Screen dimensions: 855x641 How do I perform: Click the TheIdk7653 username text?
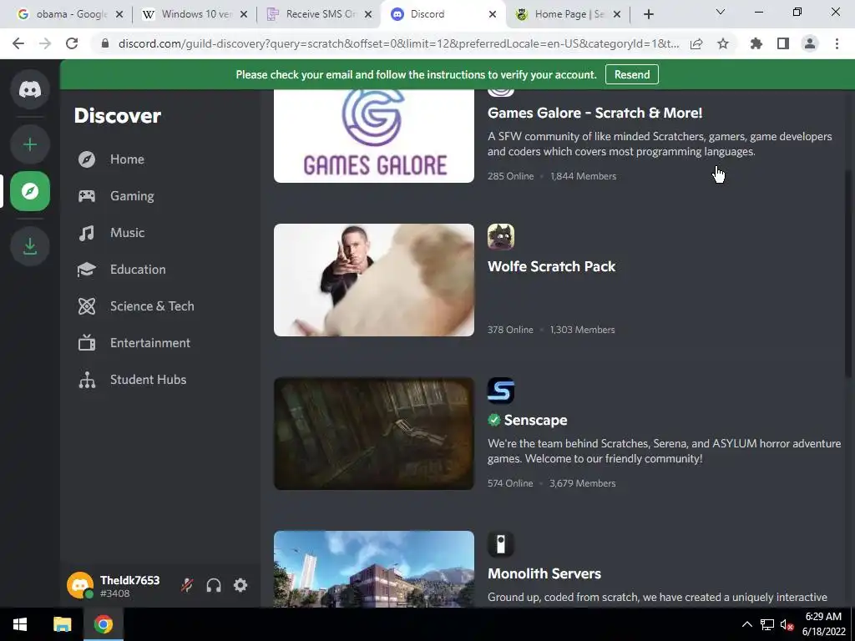[129, 581]
